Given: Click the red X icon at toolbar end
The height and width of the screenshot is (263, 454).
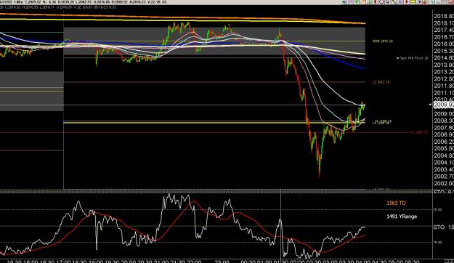Looking at the screenshot, I should point(450,1).
